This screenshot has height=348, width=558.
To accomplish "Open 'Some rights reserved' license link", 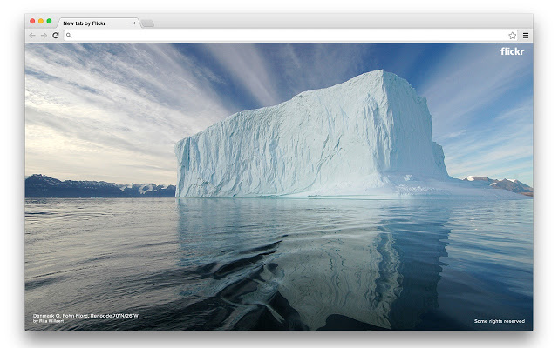I will [x=500, y=321].
